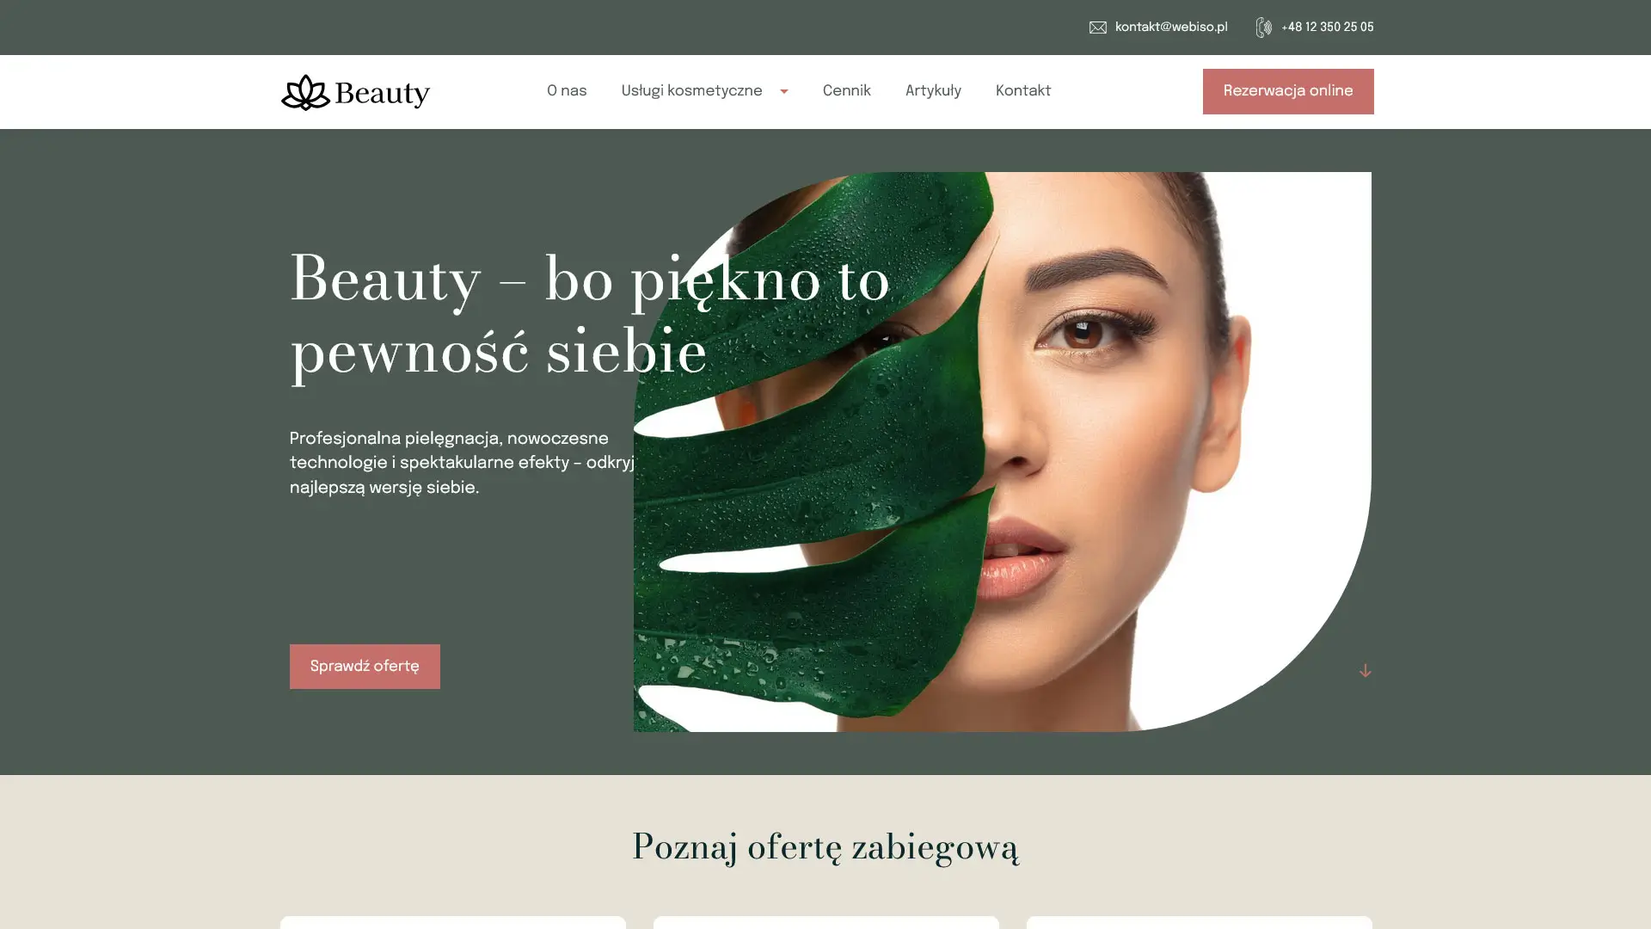This screenshot has height=929, width=1651.
Task: Go to the Cennik page
Action: [x=846, y=91]
